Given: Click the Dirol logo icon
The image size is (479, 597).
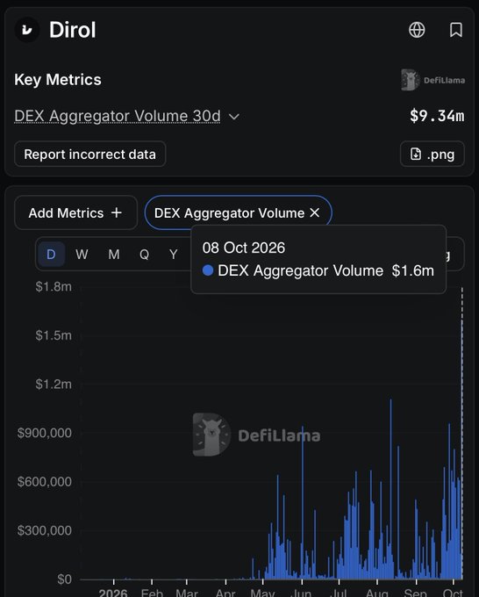Looking at the screenshot, I should (27, 30).
